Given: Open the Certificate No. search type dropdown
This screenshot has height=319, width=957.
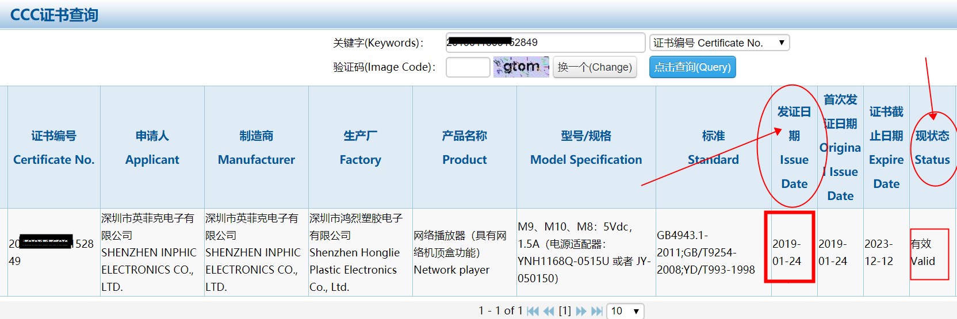Looking at the screenshot, I should [x=719, y=43].
